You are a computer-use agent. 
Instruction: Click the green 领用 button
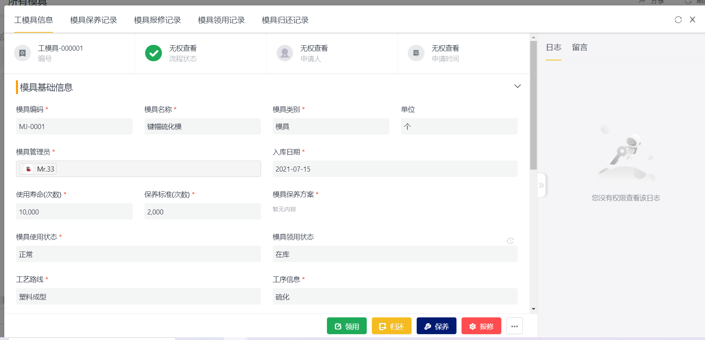click(346, 326)
